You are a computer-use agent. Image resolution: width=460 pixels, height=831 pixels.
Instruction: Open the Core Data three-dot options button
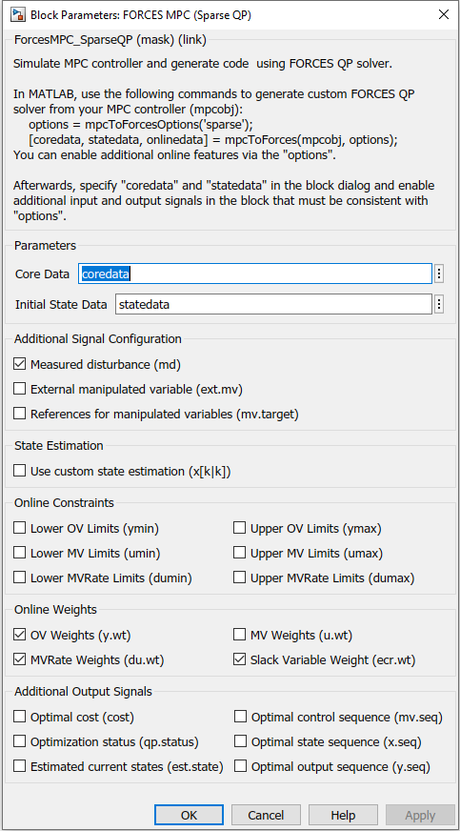(438, 274)
